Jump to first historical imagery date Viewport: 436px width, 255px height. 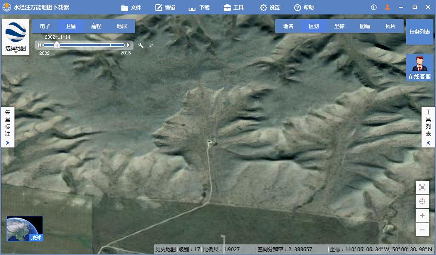(x=40, y=45)
